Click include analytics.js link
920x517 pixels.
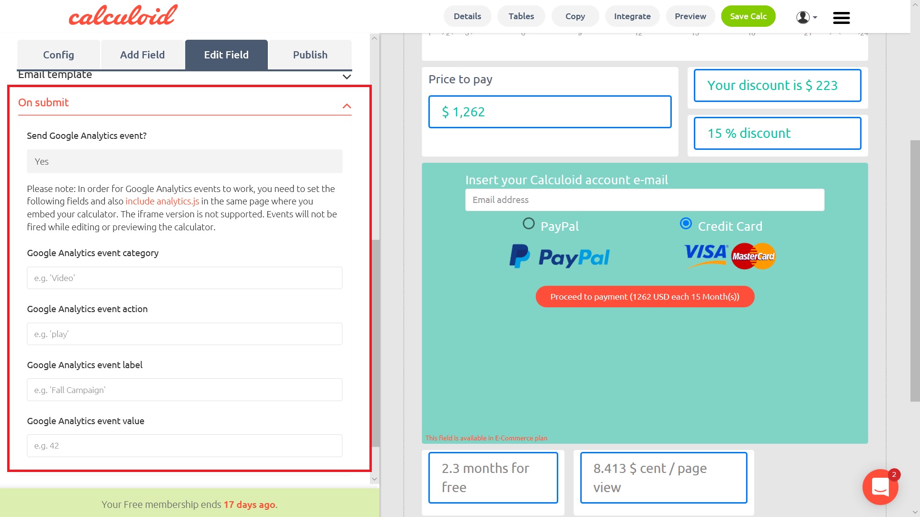click(162, 201)
